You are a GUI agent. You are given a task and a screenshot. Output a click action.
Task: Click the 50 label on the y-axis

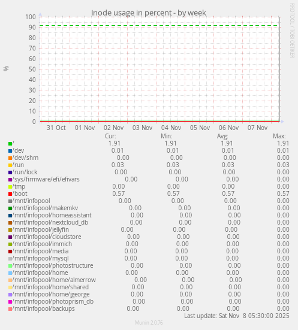(x=32, y=69)
